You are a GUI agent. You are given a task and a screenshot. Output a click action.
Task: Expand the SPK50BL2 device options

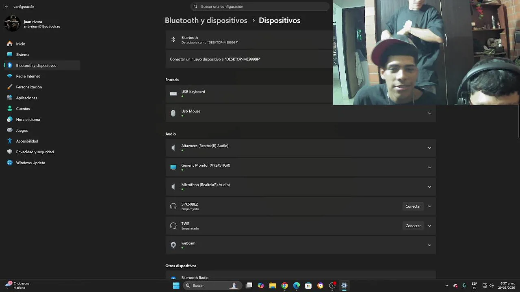coord(429,206)
